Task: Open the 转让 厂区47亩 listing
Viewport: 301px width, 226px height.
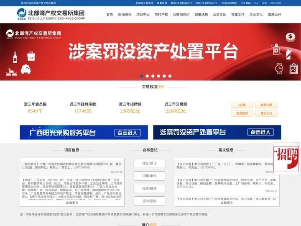Action: tap(72, 189)
